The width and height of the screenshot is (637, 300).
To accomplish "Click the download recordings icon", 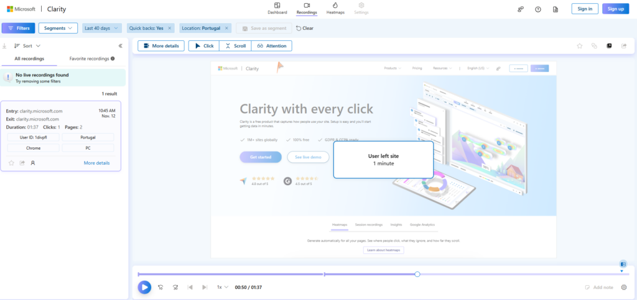I will (4, 46).
